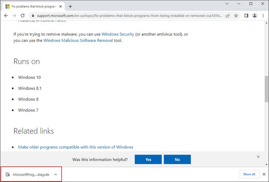Click the share page icon in address bar
Screen dimensions: 269x182
[228, 16]
